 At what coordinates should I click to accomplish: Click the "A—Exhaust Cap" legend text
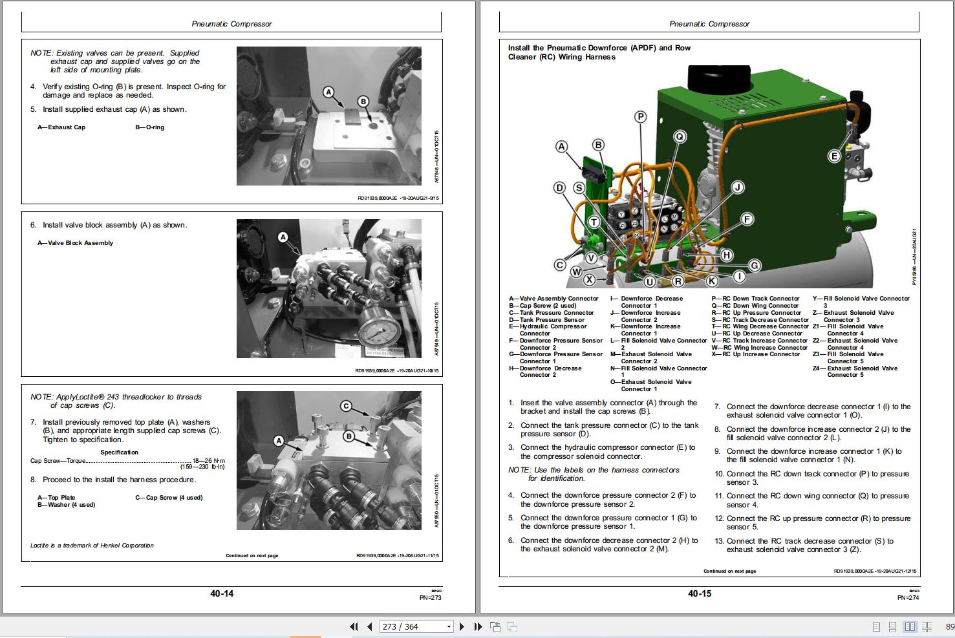(x=61, y=127)
